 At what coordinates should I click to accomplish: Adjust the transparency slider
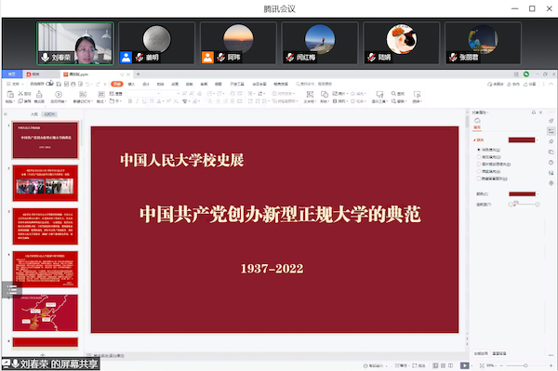524,205
